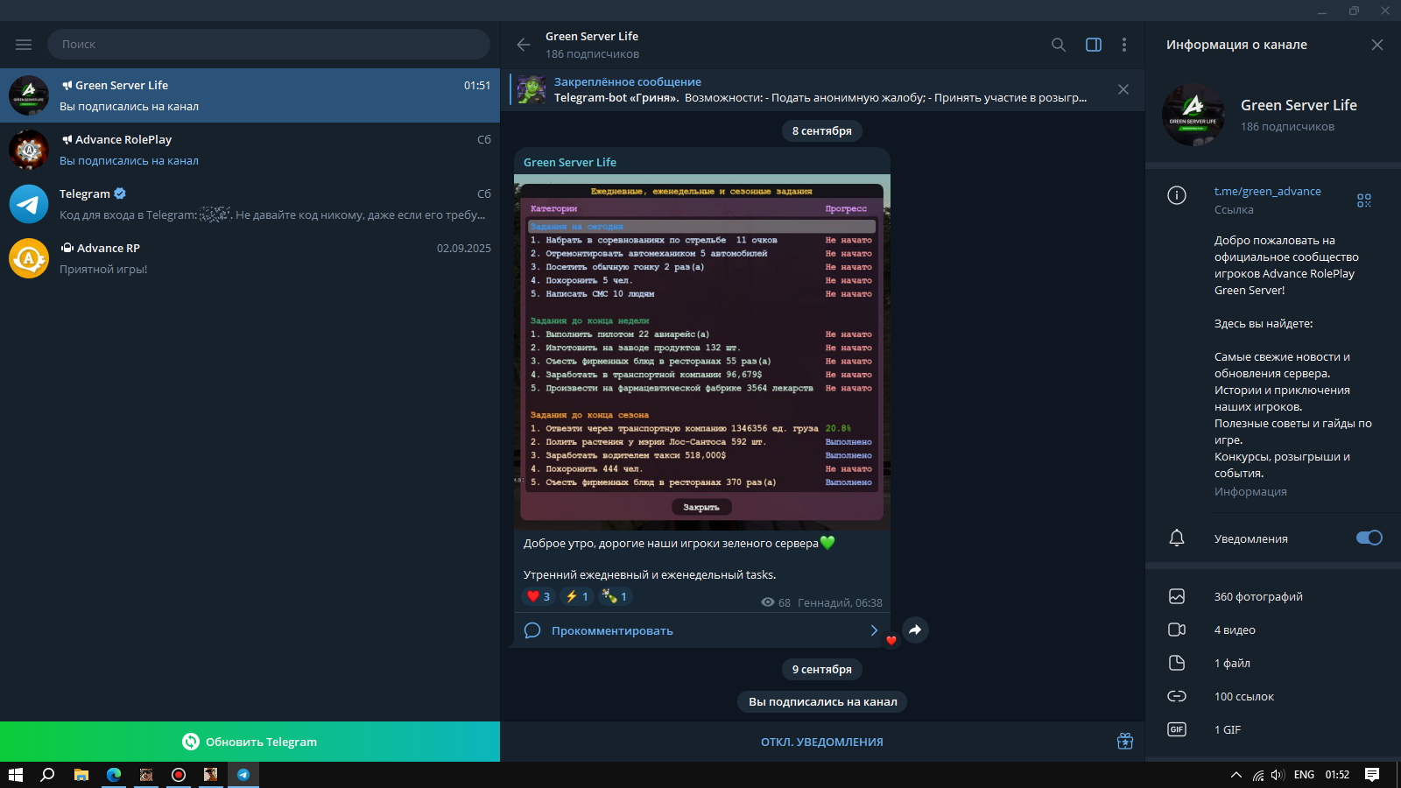Toggle the 'Уведомления' notifications switch
Image resolution: width=1401 pixels, height=788 pixels.
(x=1369, y=538)
